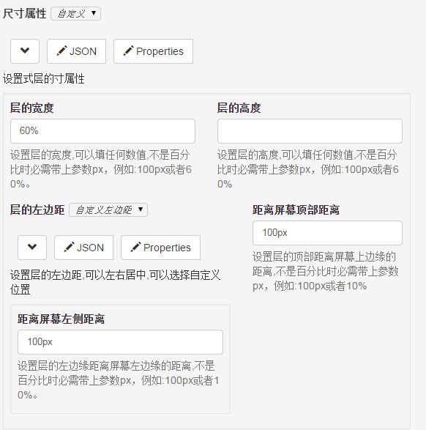Click the 层的高度 label
Image resolution: width=426 pixels, height=430 pixels.
pos(239,108)
